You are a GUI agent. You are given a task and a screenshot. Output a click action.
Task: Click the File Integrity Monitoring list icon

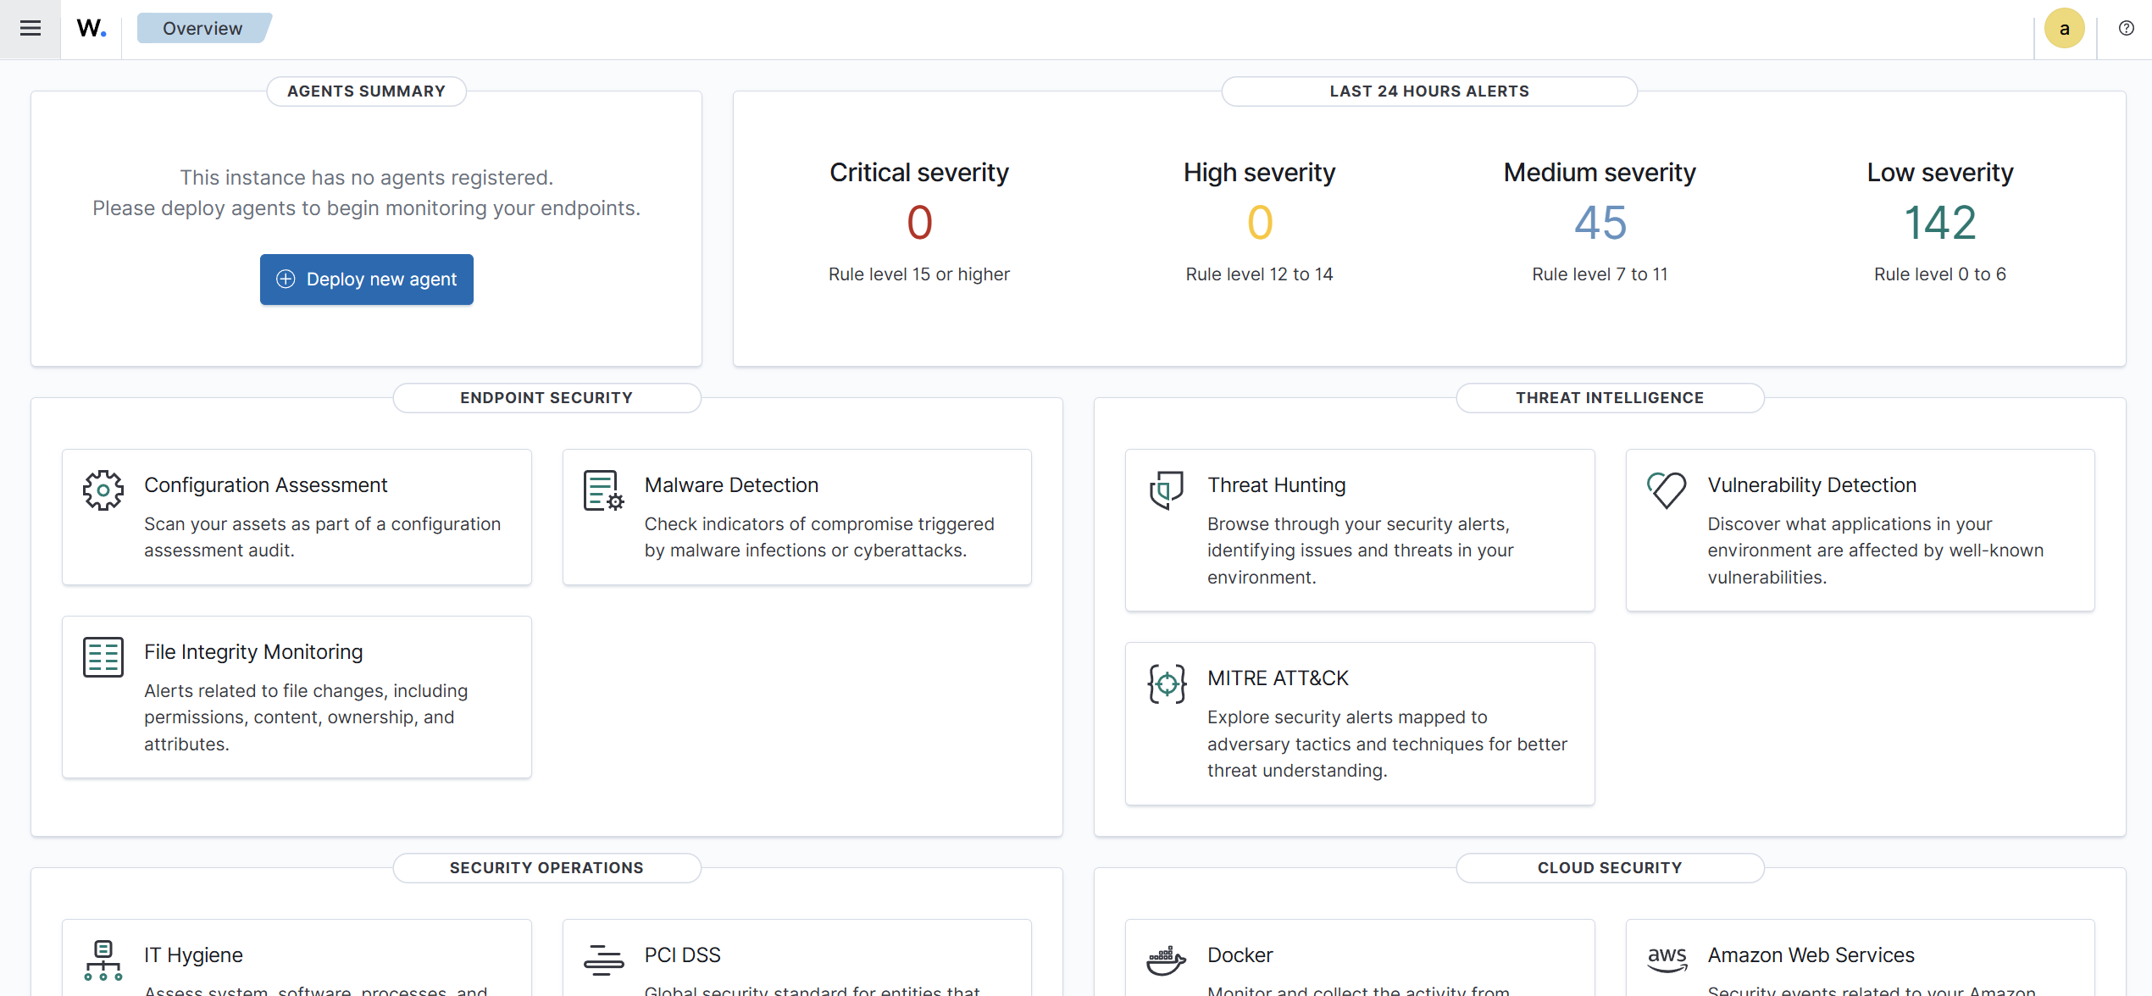(103, 657)
